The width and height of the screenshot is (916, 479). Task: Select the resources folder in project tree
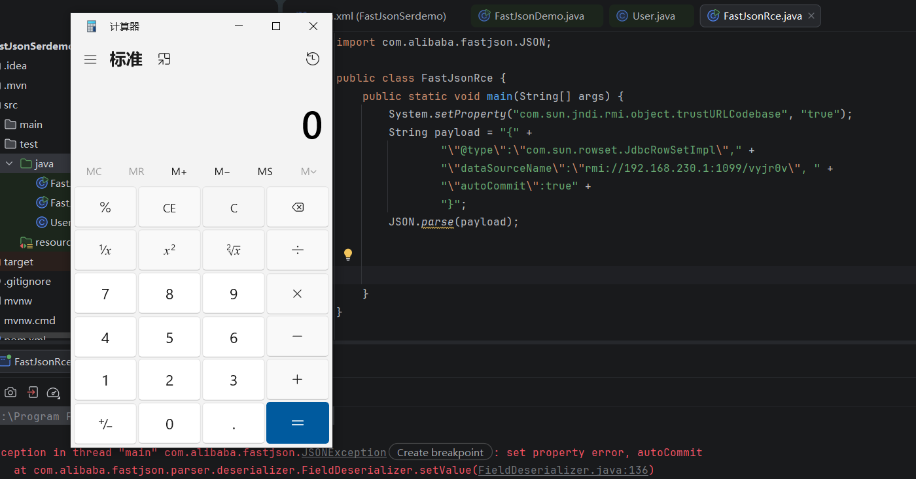tap(46, 242)
